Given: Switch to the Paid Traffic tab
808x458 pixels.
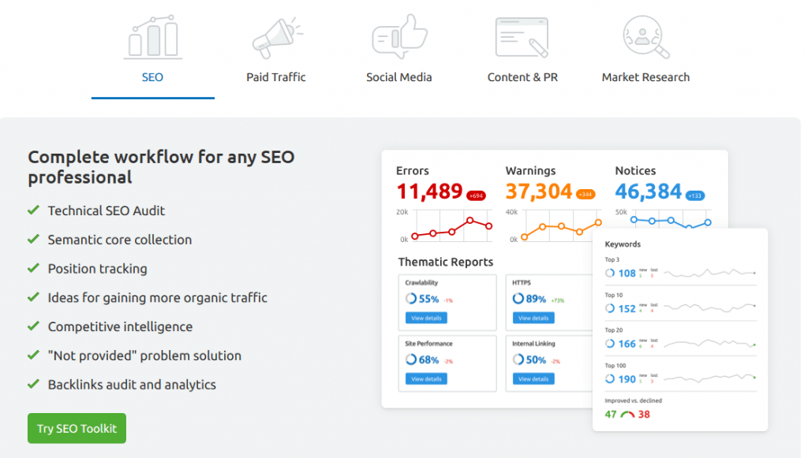Looking at the screenshot, I should click(275, 77).
